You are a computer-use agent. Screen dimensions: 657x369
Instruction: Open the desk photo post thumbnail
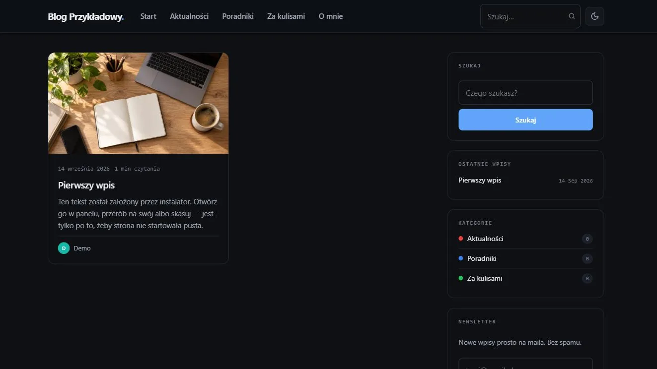pyautogui.click(x=138, y=103)
